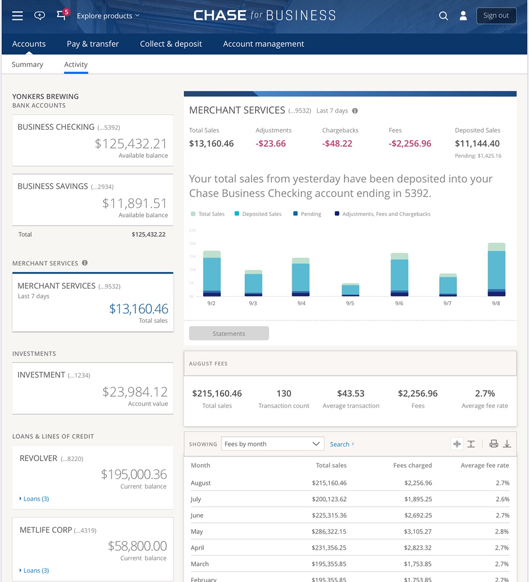The height and width of the screenshot is (582, 529).
Task: Open the user profile icon
Action: (x=463, y=16)
